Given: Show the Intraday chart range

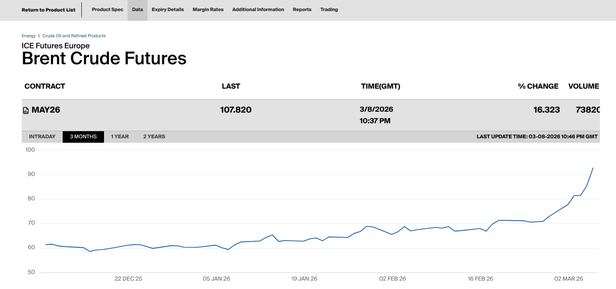Looking at the screenshot, I should coord(42,137).
